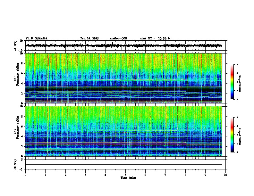Image resolution: width=254 pixels, height=196 pixels.
Task: Click the '-7' label on ch.1 colorbar
Action: (x=236, y=99)
